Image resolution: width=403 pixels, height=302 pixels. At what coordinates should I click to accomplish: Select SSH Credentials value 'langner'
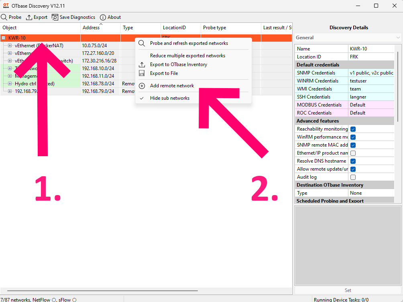pyautogui.click(x=371, y=97)
